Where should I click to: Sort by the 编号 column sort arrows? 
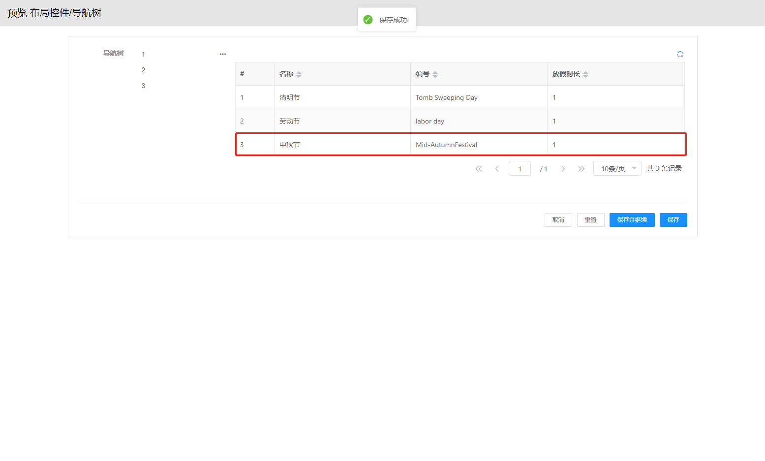click(x=435, y=74)
